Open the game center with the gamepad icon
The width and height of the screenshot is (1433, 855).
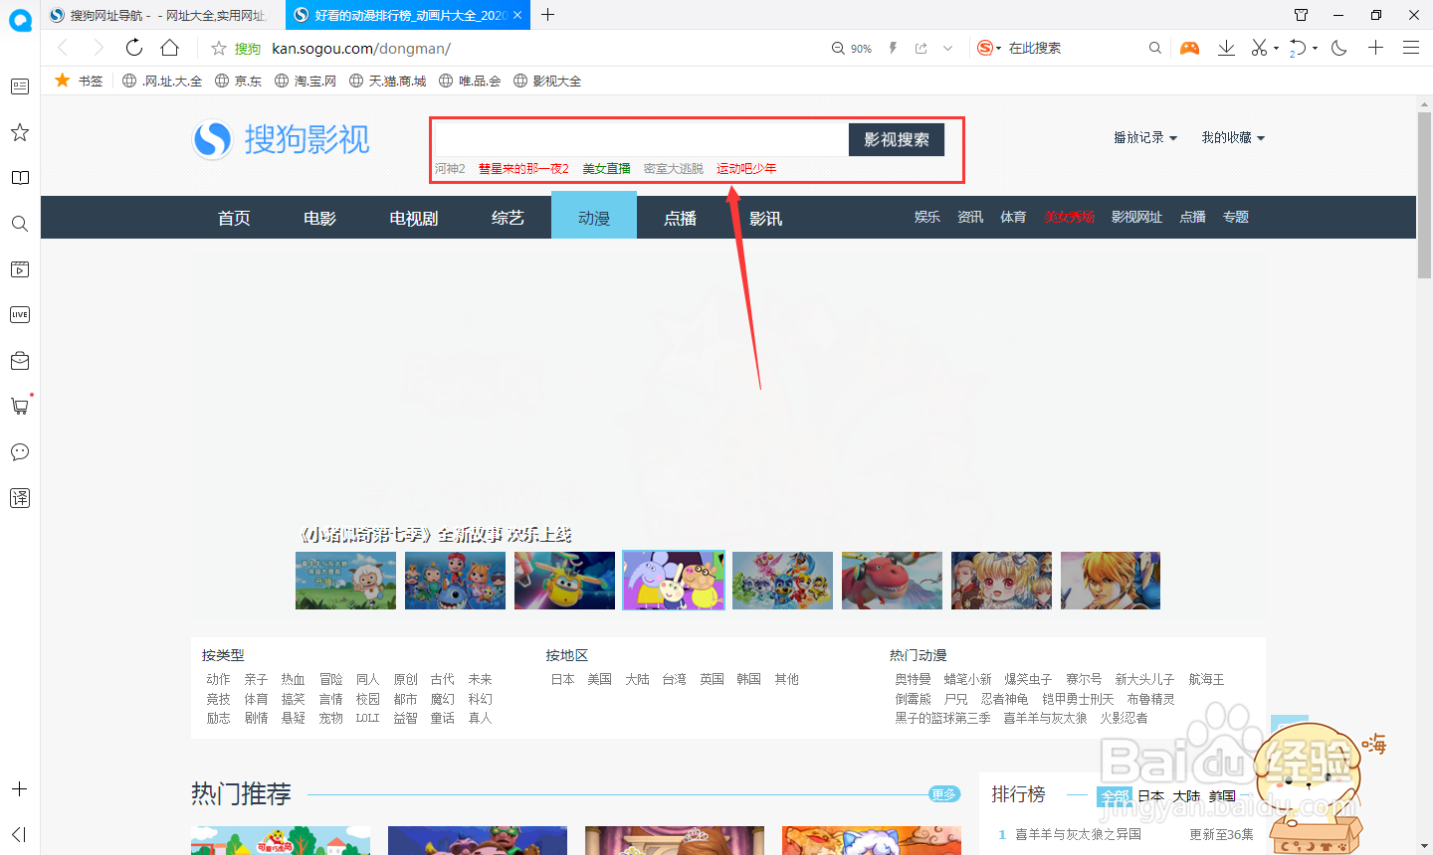pos(1190,47)
